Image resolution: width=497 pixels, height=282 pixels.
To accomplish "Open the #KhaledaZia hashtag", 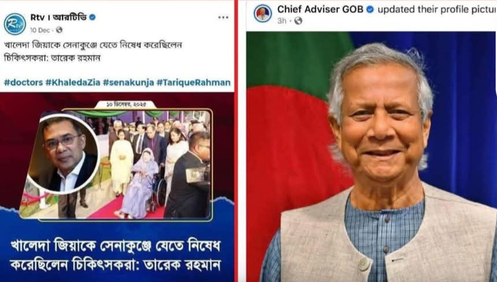I will point(73,82).
